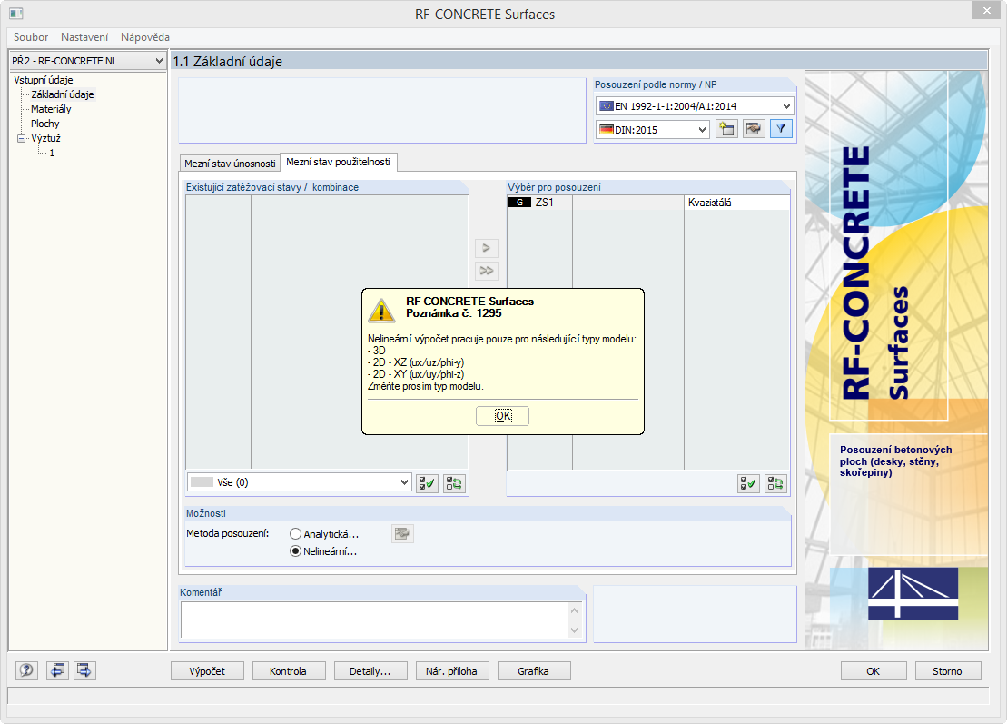Open Detaily... dialog

click(x=370, y=671)
